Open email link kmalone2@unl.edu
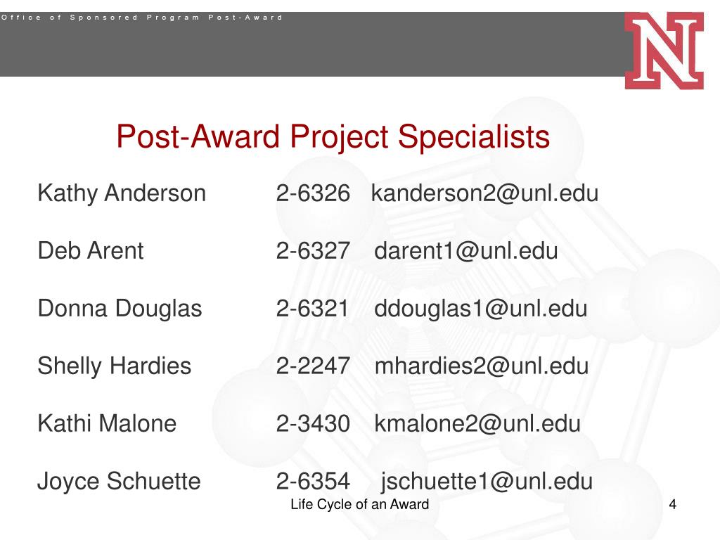This screenshot has width=720, height=540. tap(477, 424)
